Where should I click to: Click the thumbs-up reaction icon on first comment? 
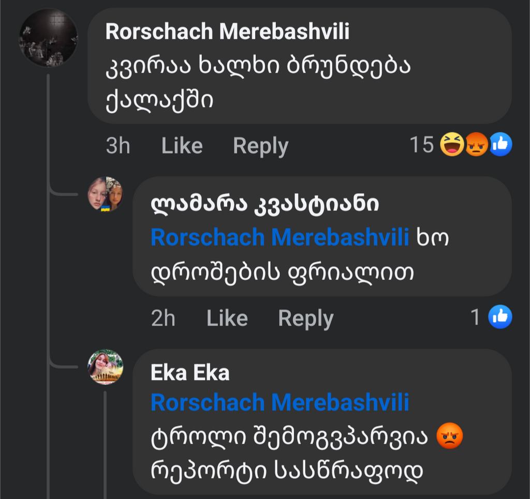coord(500,145)
